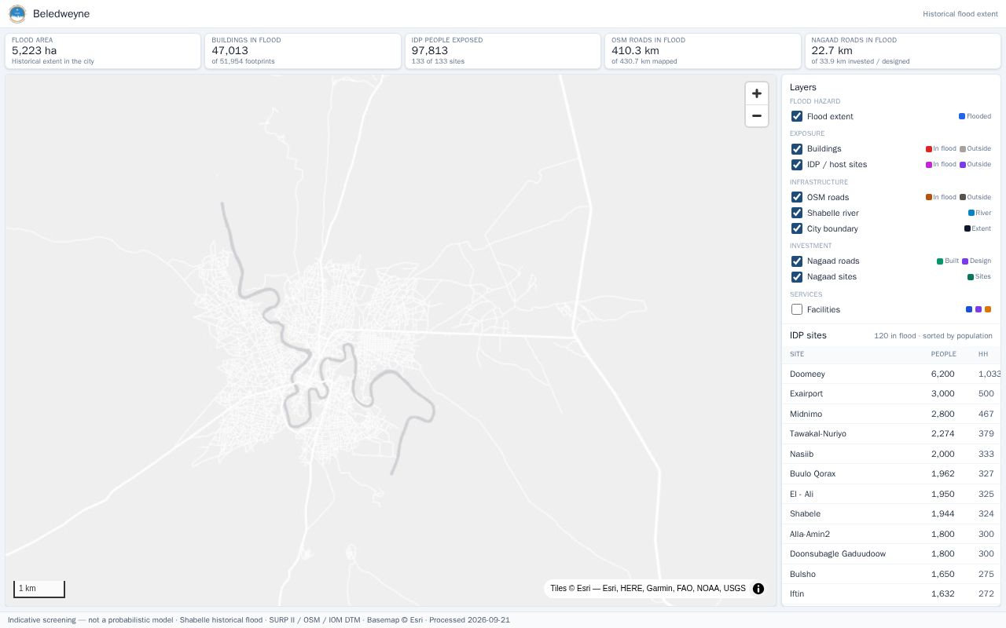Uncheck the Buildings layer

coord(797,149)
